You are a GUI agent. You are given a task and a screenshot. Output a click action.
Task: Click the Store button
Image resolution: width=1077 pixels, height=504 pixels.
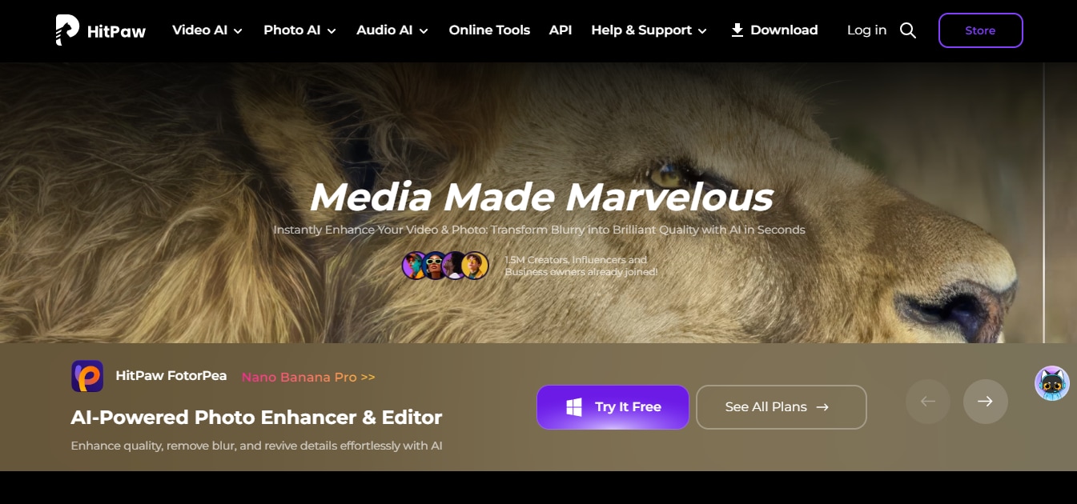tap(980, 30)
